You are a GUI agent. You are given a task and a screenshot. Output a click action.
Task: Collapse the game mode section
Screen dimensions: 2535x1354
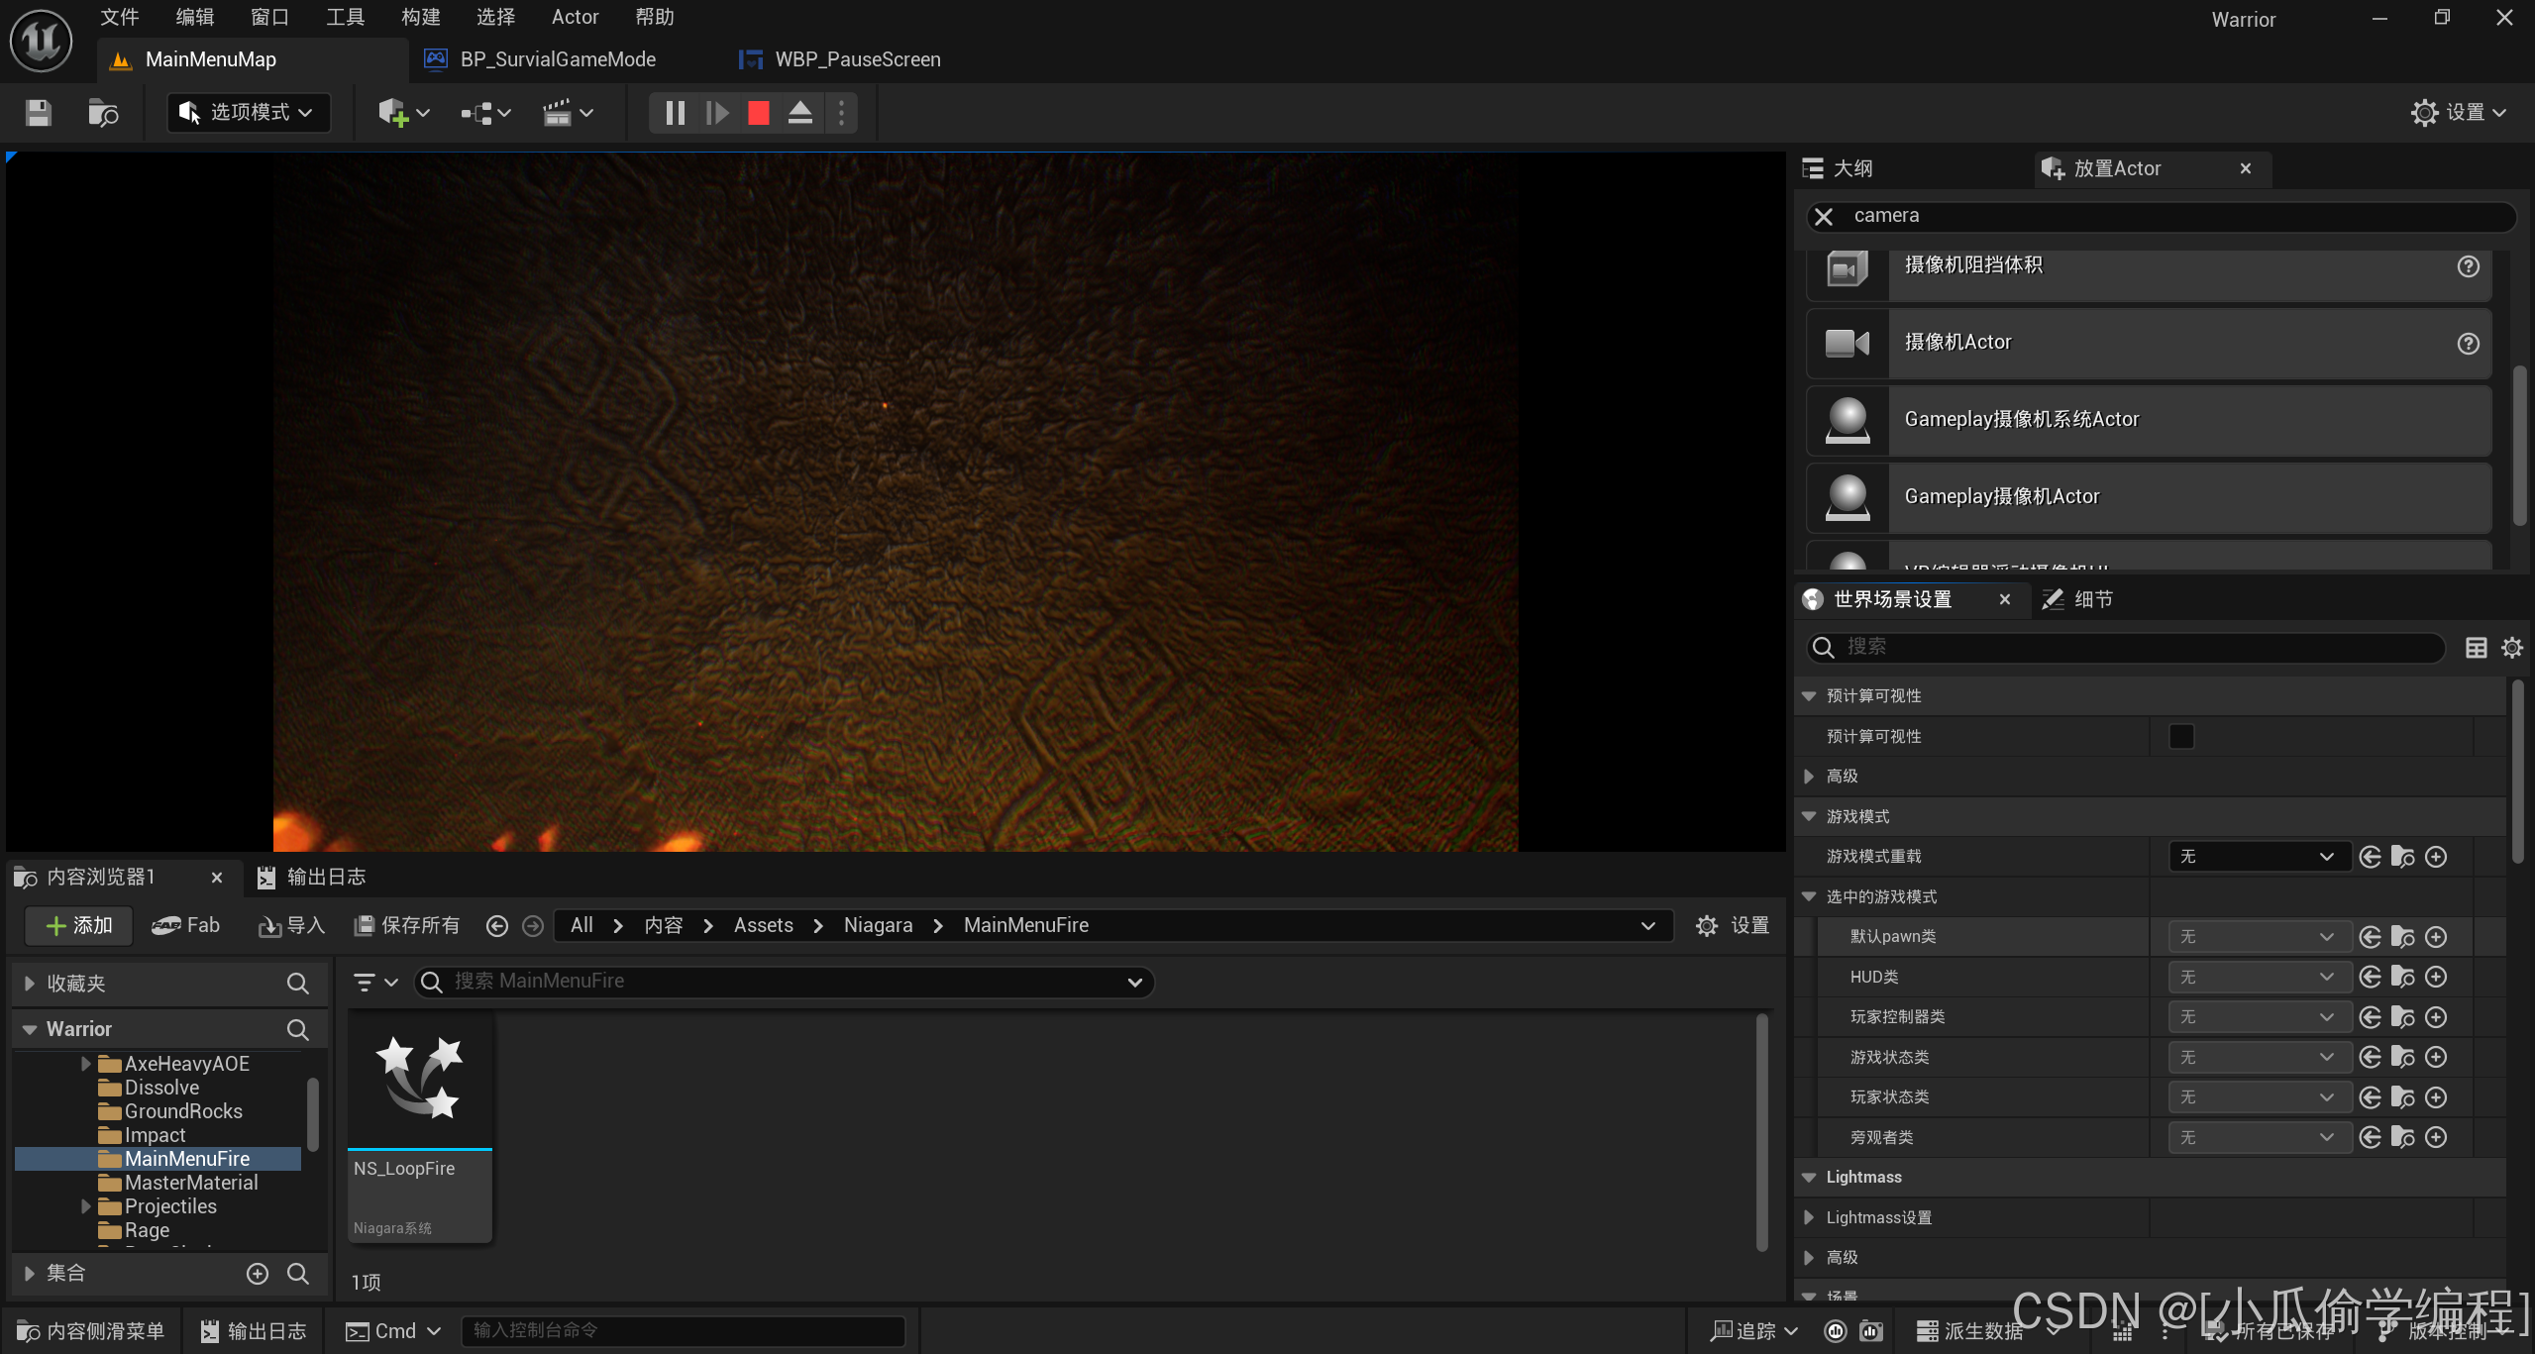[x=1809, y=816]
